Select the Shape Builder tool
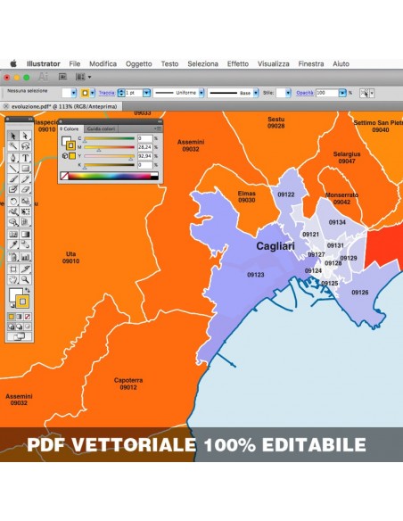This screenshot has width=403, height=521. (13, 222)
